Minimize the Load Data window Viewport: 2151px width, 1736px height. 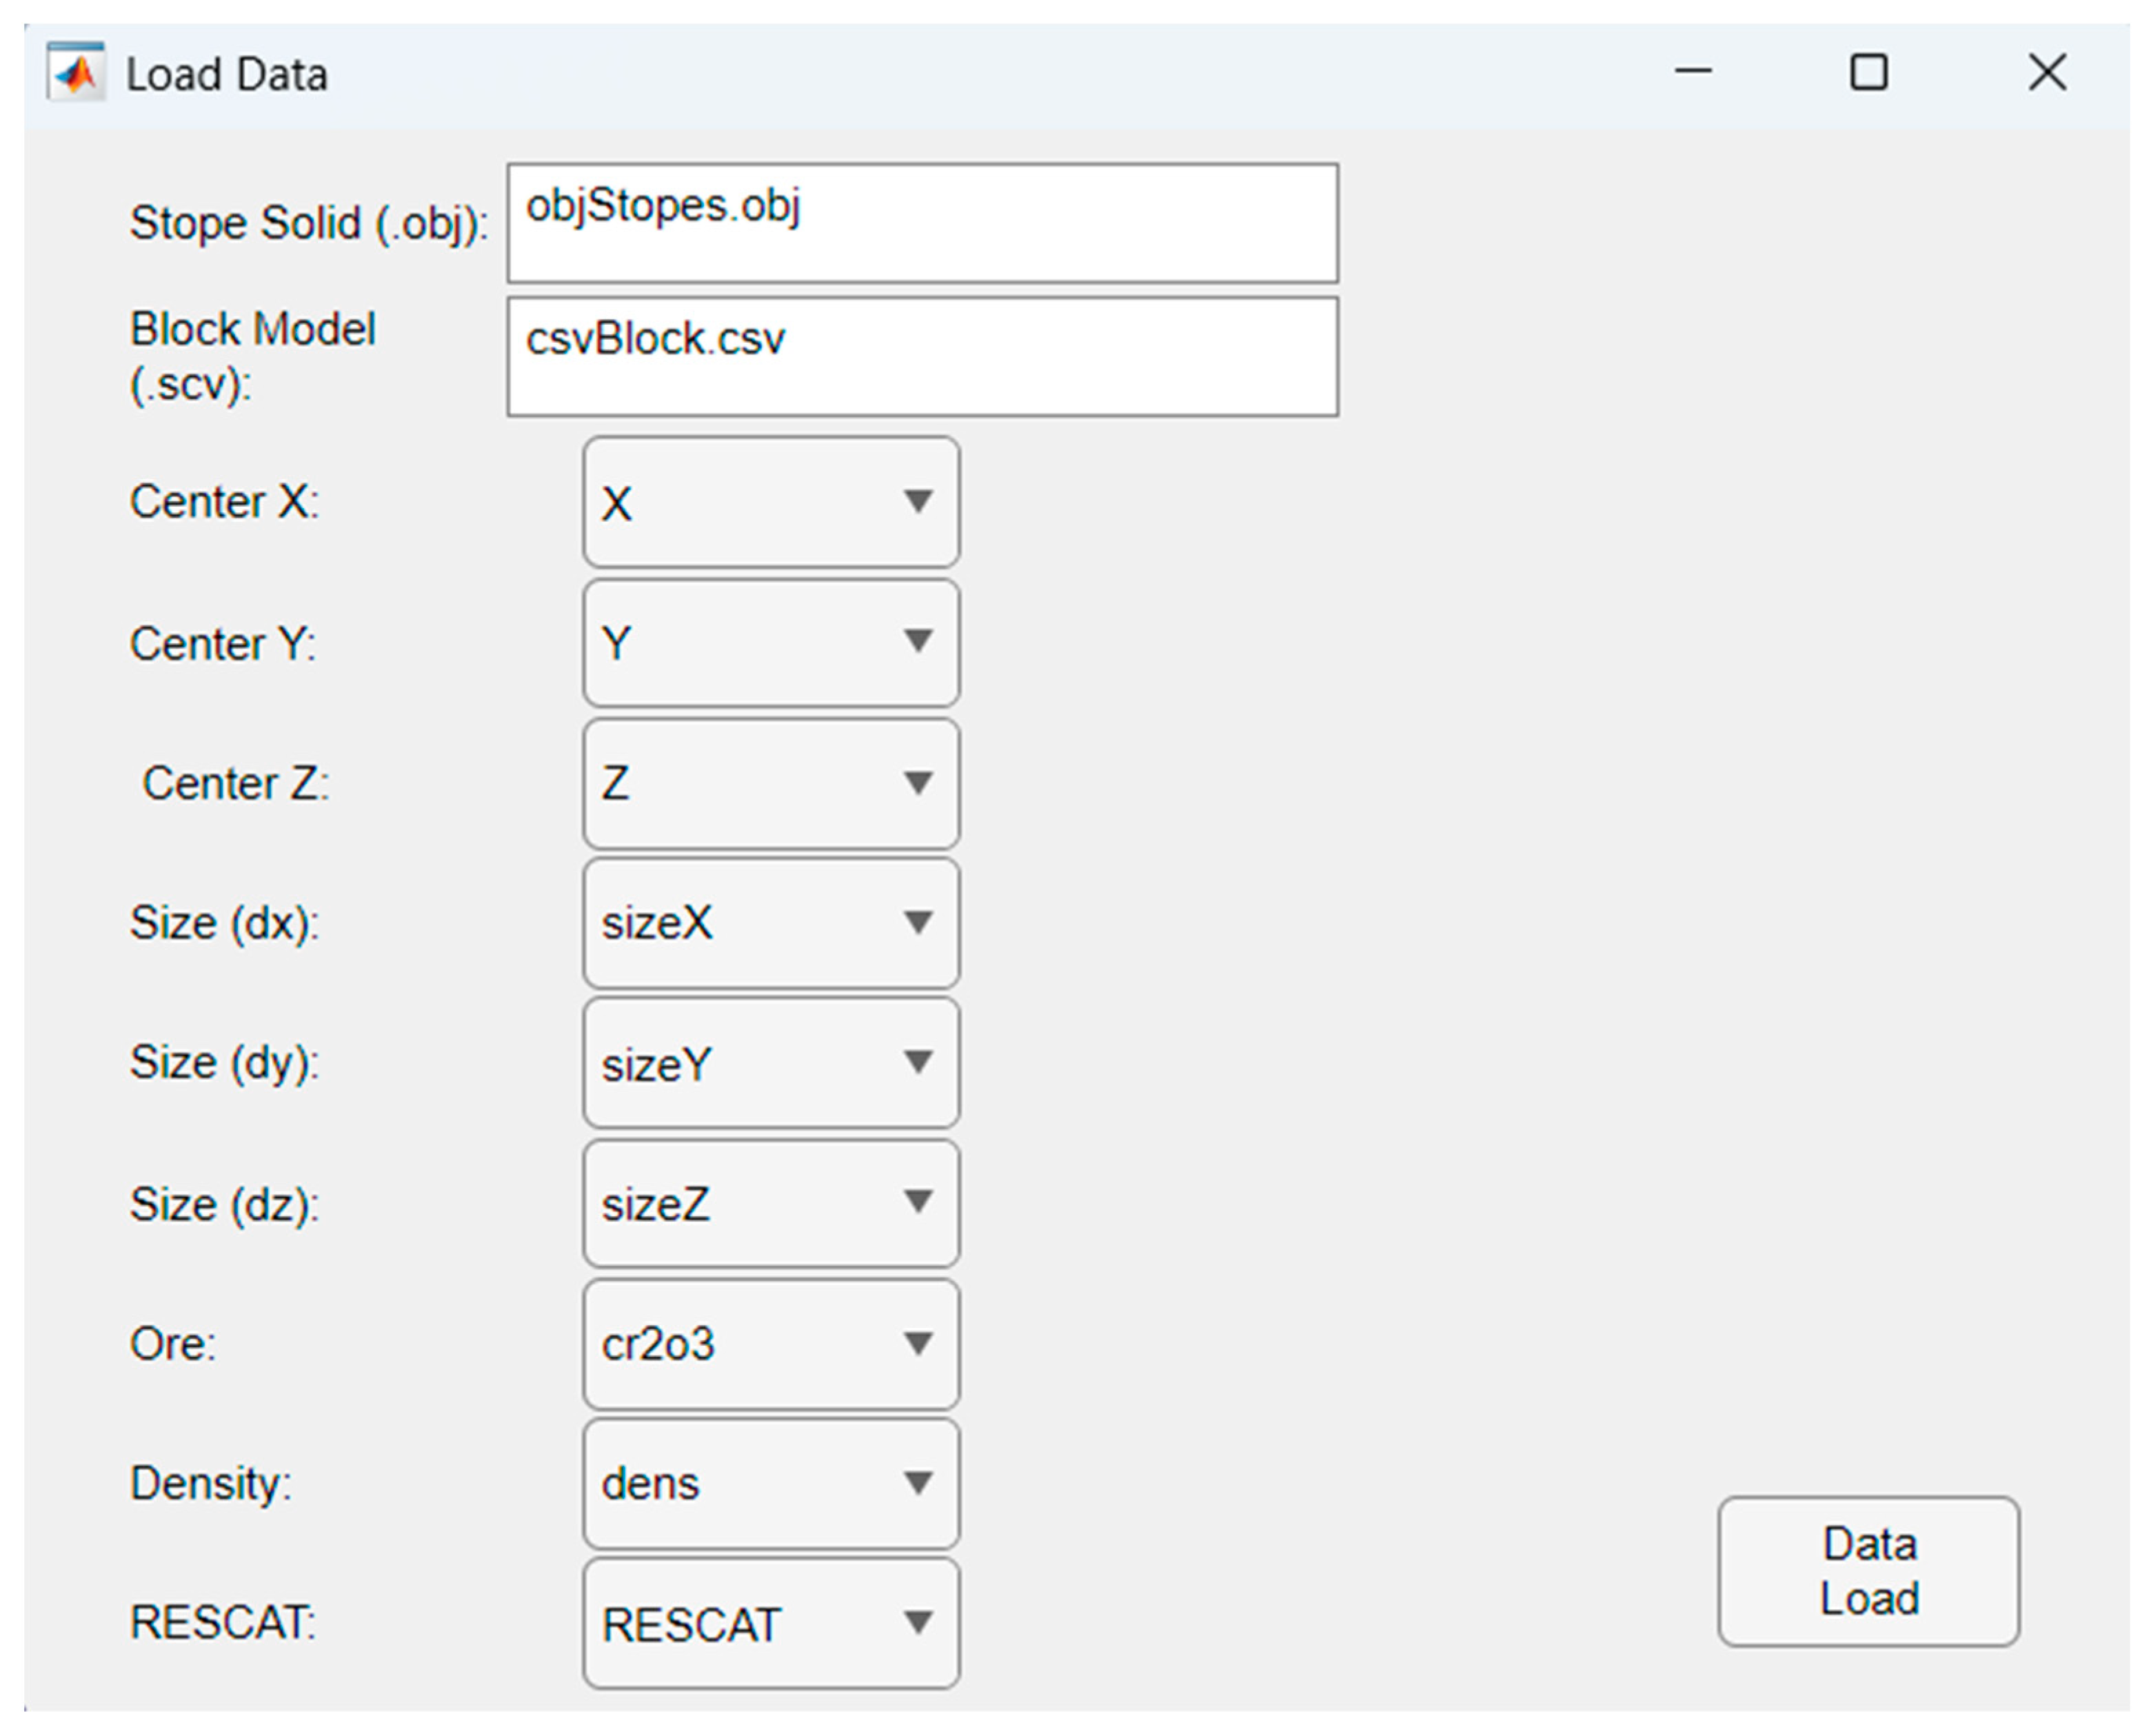1693,72
